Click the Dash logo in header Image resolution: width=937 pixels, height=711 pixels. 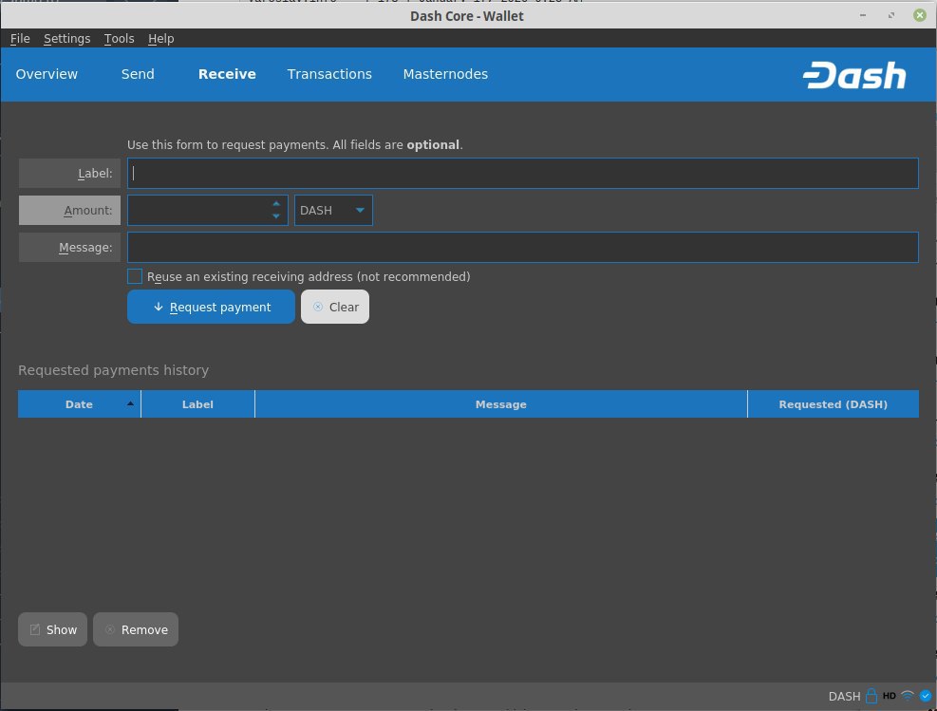[854, 75]
